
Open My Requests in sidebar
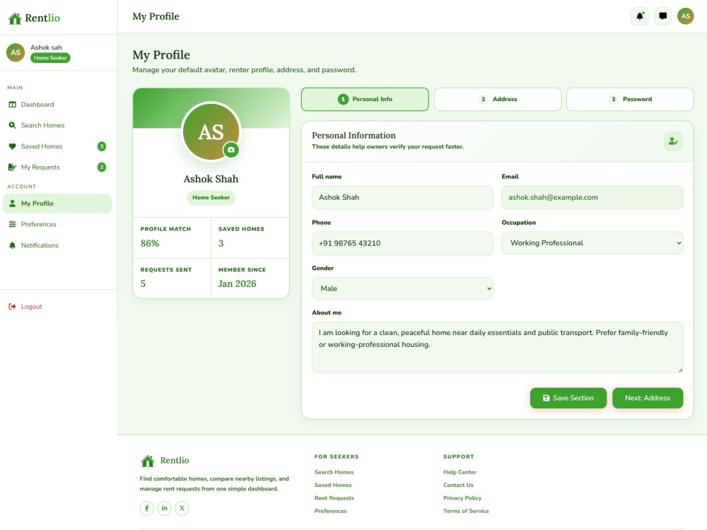click(x=57, y=167)
